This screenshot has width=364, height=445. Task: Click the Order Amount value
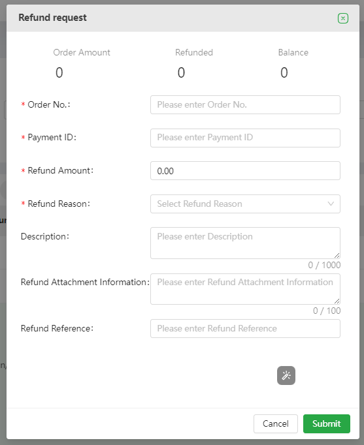click(59, 72)
